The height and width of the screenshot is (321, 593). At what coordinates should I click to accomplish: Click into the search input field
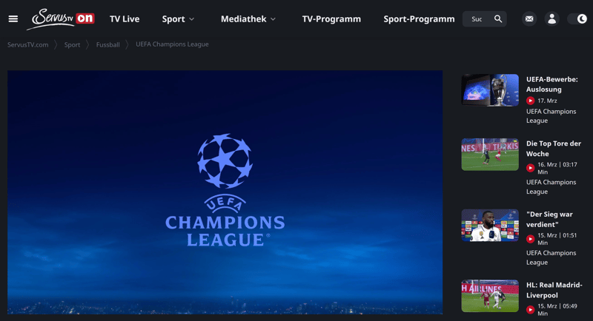coord(477,18)
